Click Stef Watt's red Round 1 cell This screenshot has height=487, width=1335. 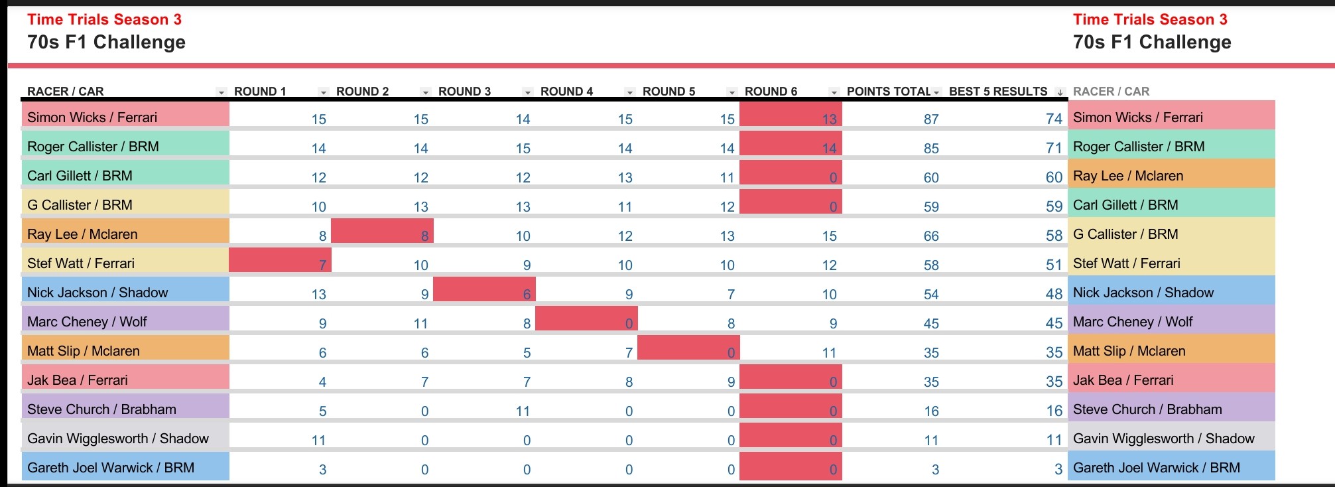[x=280, y=262]
